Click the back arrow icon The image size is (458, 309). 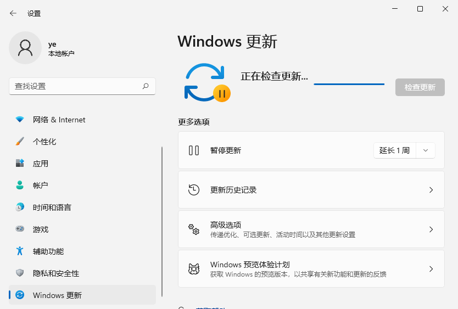pos(13,13)
